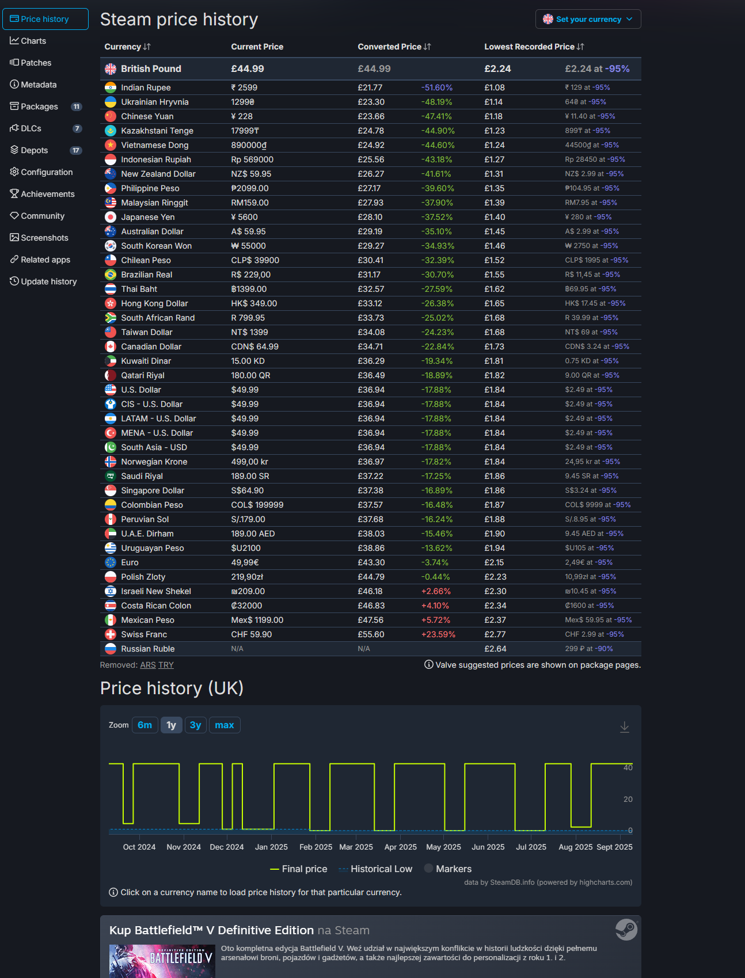Screen dimensions: 745x978
Task: Click the Valve suggested prices info icon
Action: pyautogui.click(x=429, y=665)
